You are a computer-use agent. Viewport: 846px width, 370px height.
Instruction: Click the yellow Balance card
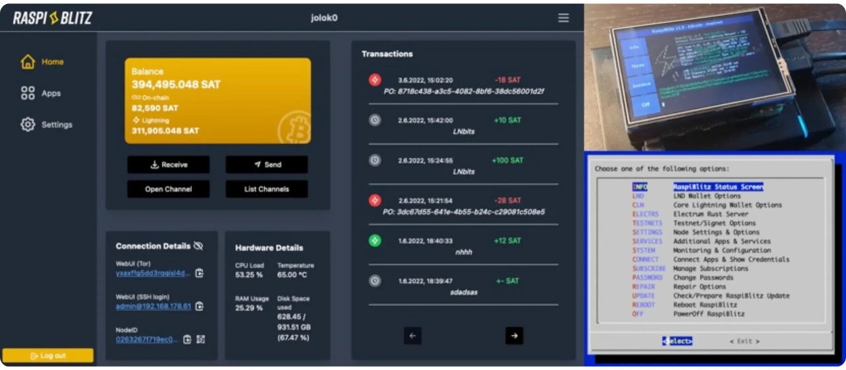217,100
